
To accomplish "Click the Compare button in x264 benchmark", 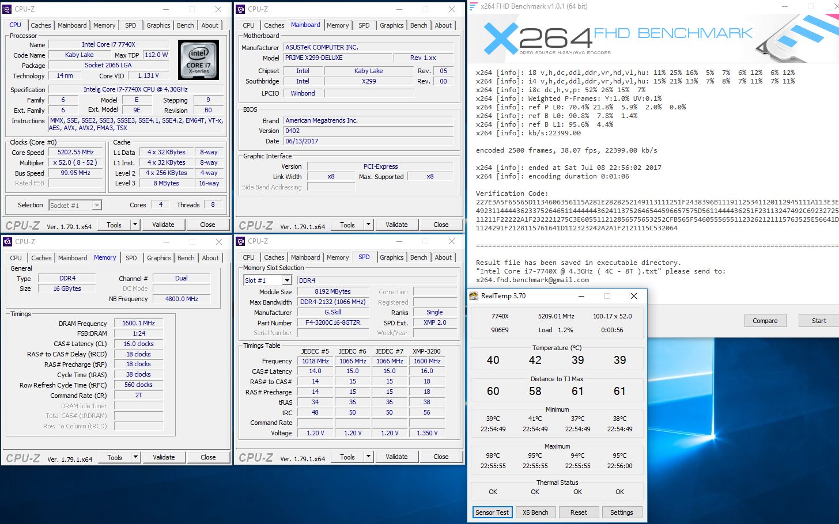I will tap(765, 321).
